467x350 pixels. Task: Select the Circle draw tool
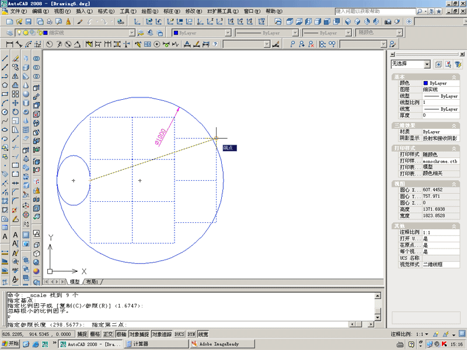pos(5,112)
